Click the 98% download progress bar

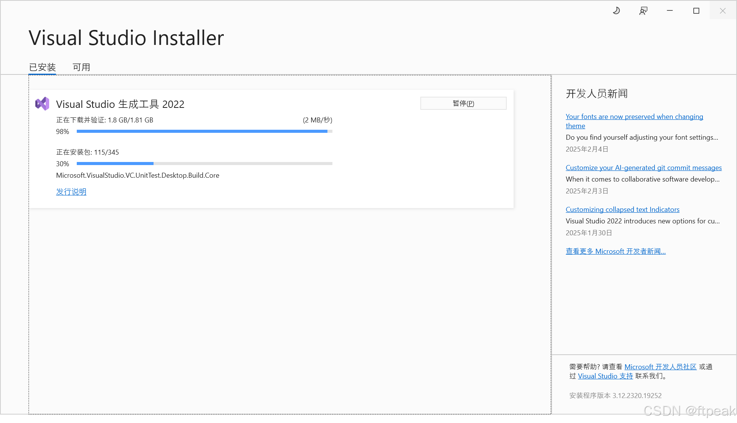(204, 131)
